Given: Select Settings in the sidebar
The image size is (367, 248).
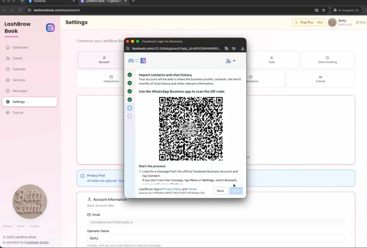Looking at the screenshot, I should 29,102.
